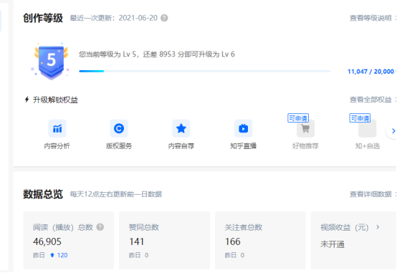Click the 未开通 video income status
Screen dimensions: 397x273
(x=333, y=244)
